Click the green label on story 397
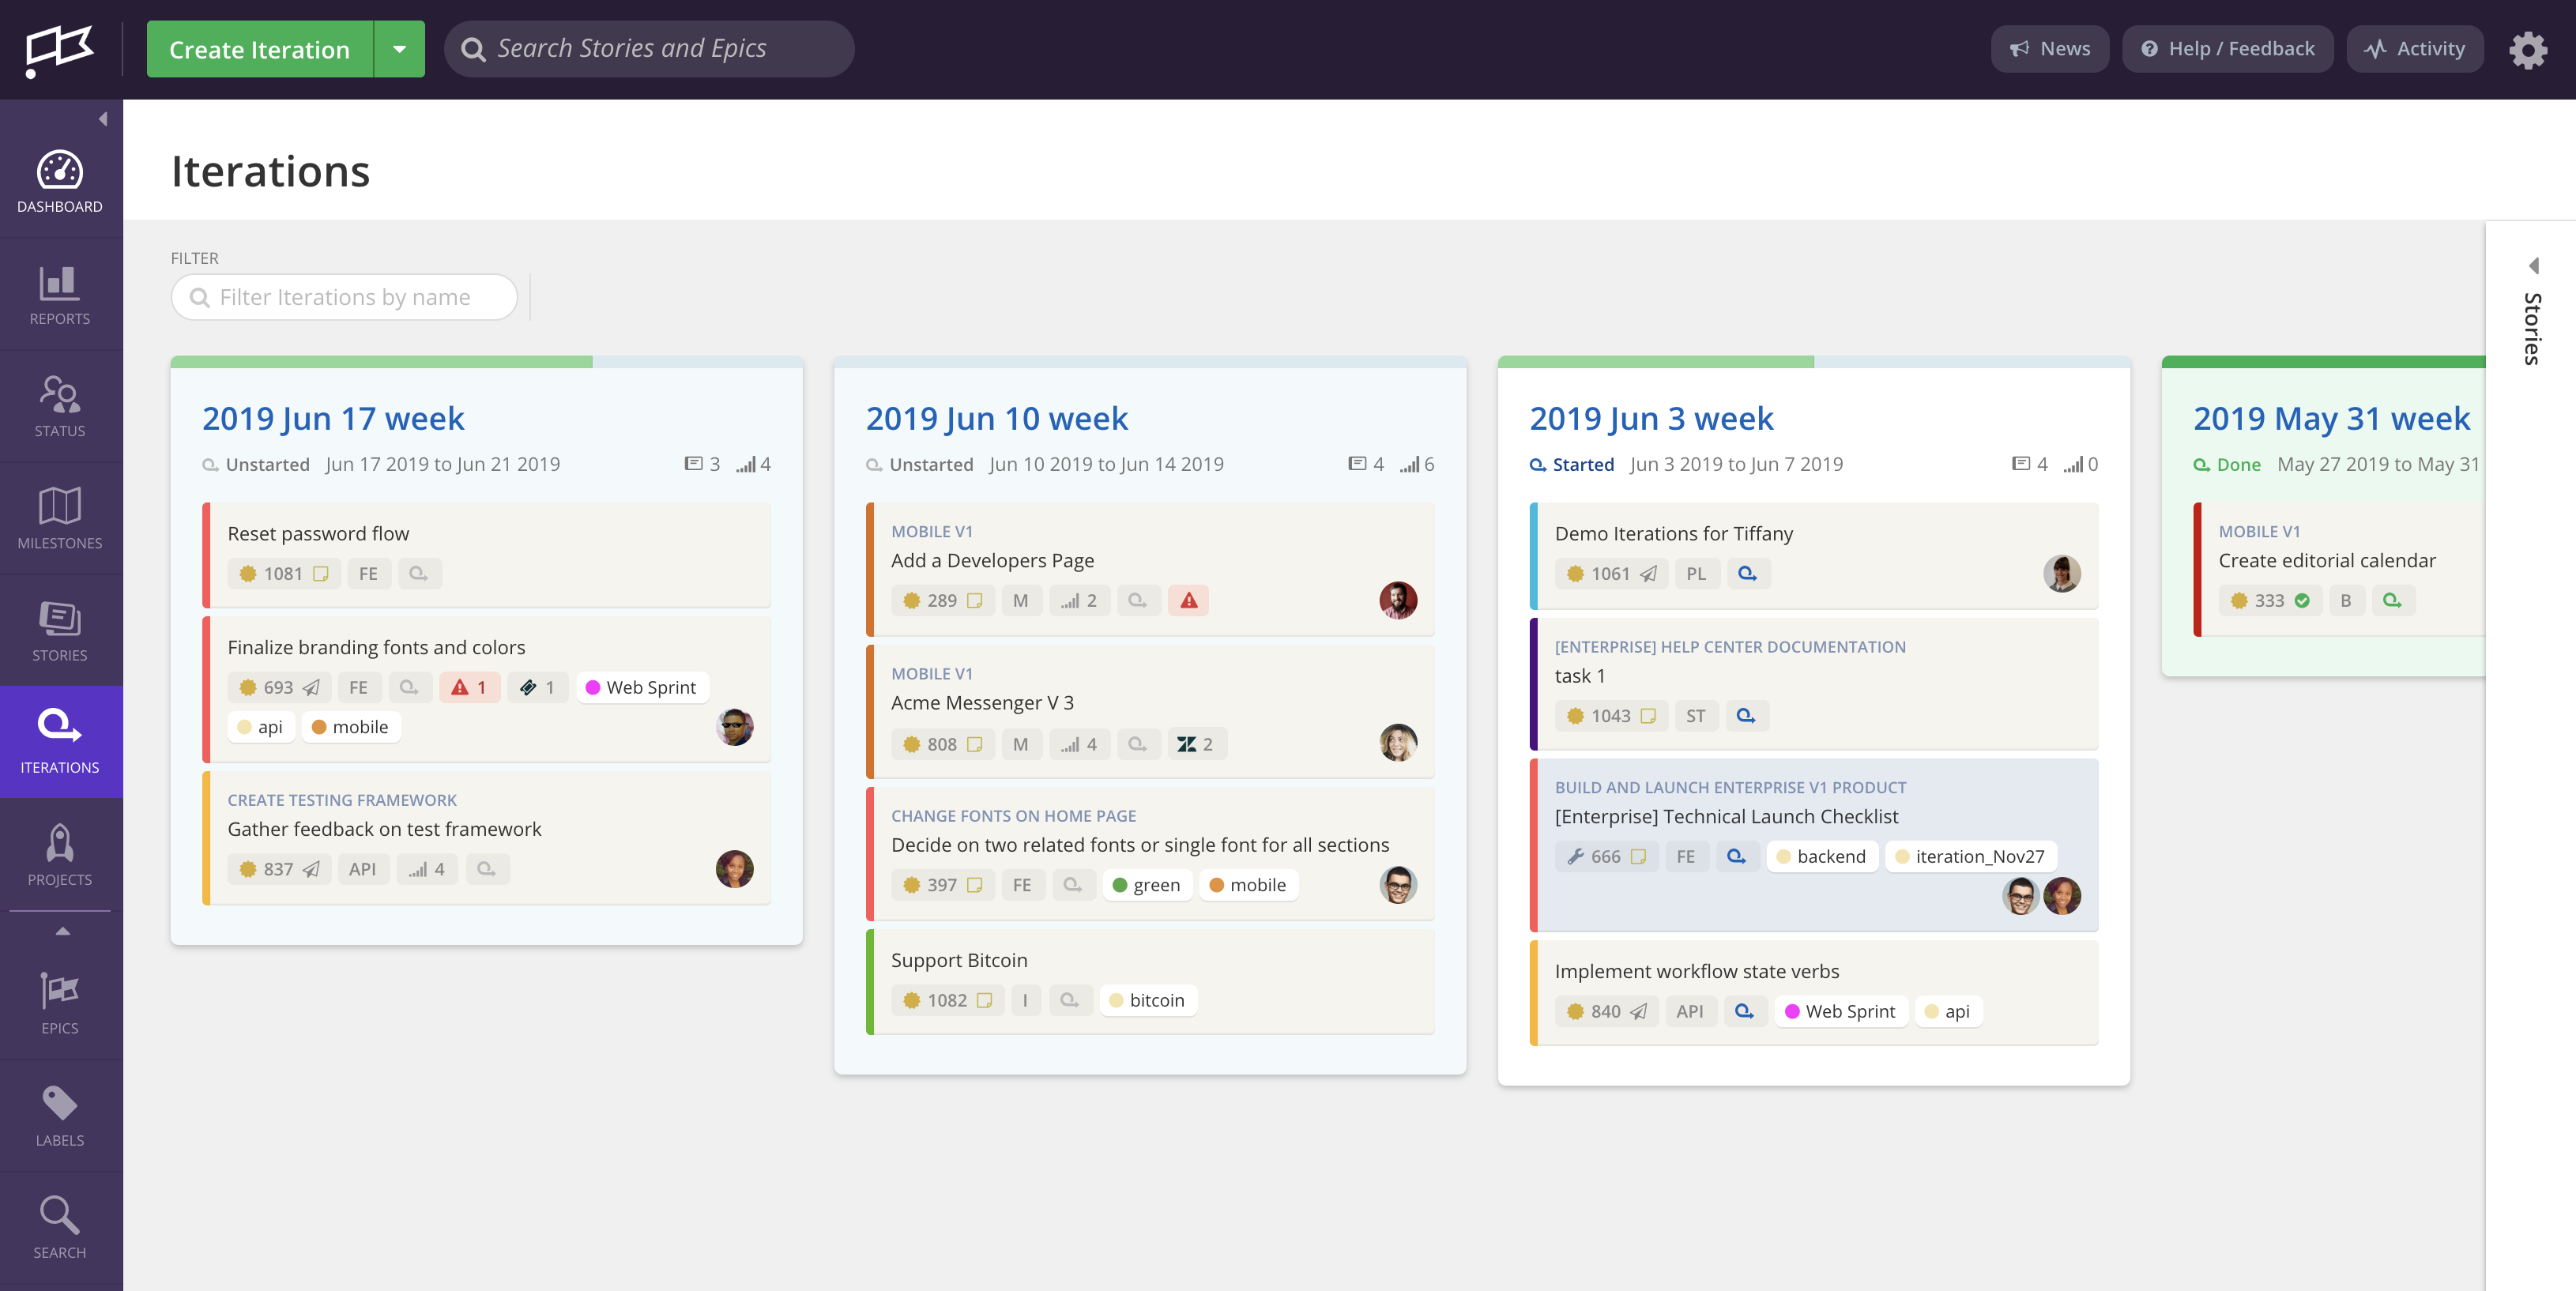 1147,886
